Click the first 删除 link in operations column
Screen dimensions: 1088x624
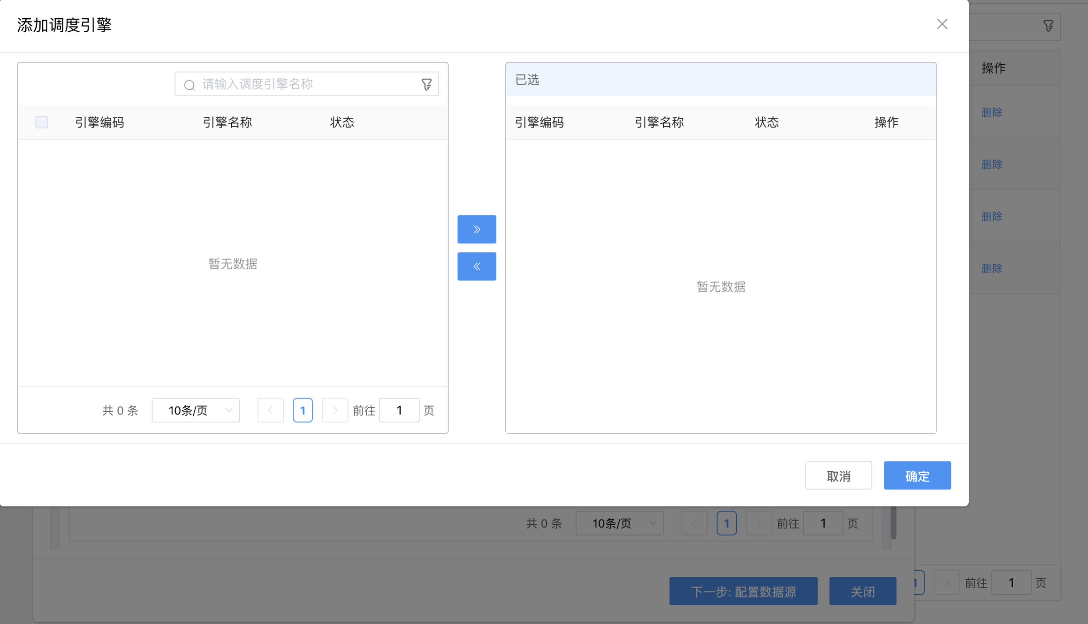(x=991, y=112)
